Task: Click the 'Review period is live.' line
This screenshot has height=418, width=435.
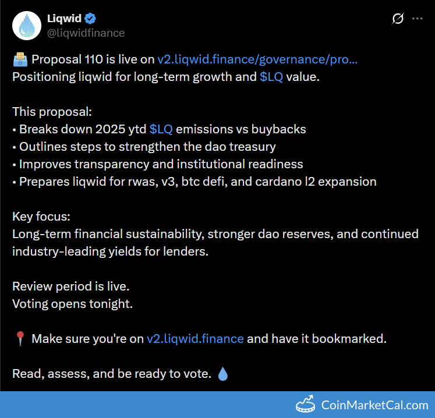Action: [71, 286]
